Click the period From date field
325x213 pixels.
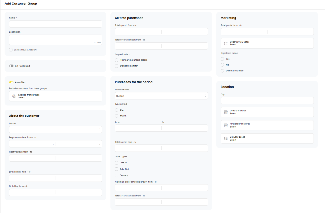coord(138,128)
